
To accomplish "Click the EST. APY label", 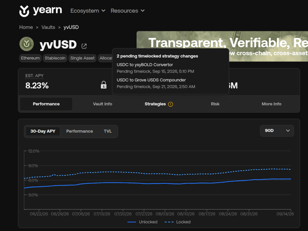I will pyautogui.click(x=34, y=76).
